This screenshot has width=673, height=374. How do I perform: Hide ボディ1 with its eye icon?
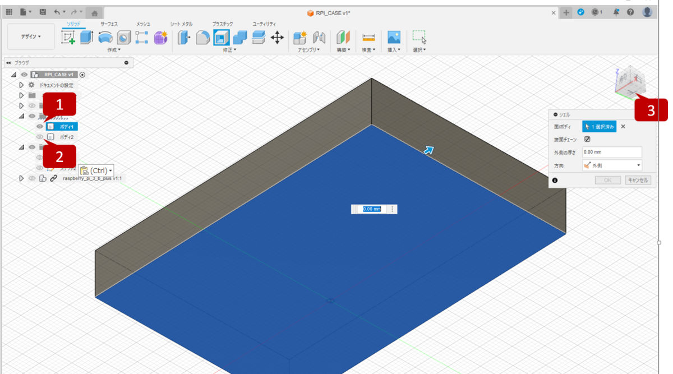[x=40, y=127]
